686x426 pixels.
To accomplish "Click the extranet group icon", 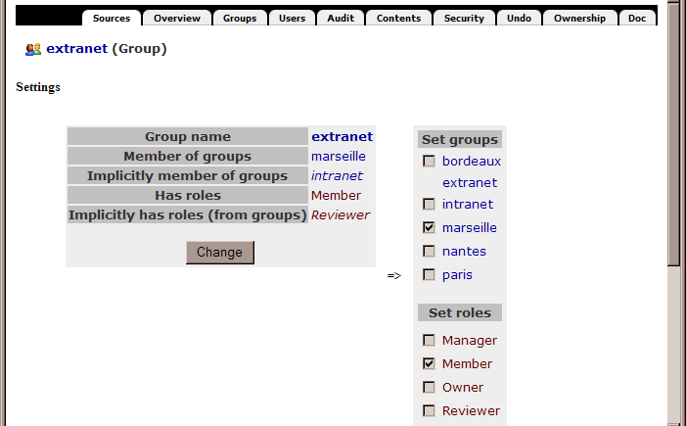I will [33, 49].
